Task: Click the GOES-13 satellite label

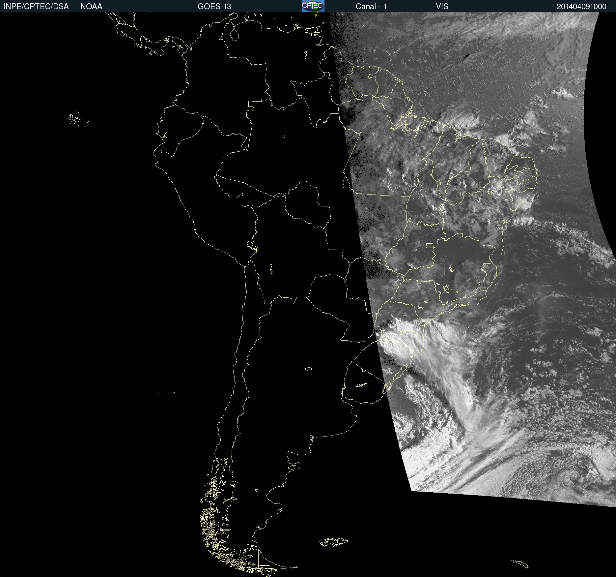Action: [214, 7]
